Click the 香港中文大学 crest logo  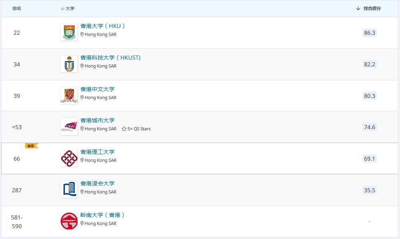point(69,96)
